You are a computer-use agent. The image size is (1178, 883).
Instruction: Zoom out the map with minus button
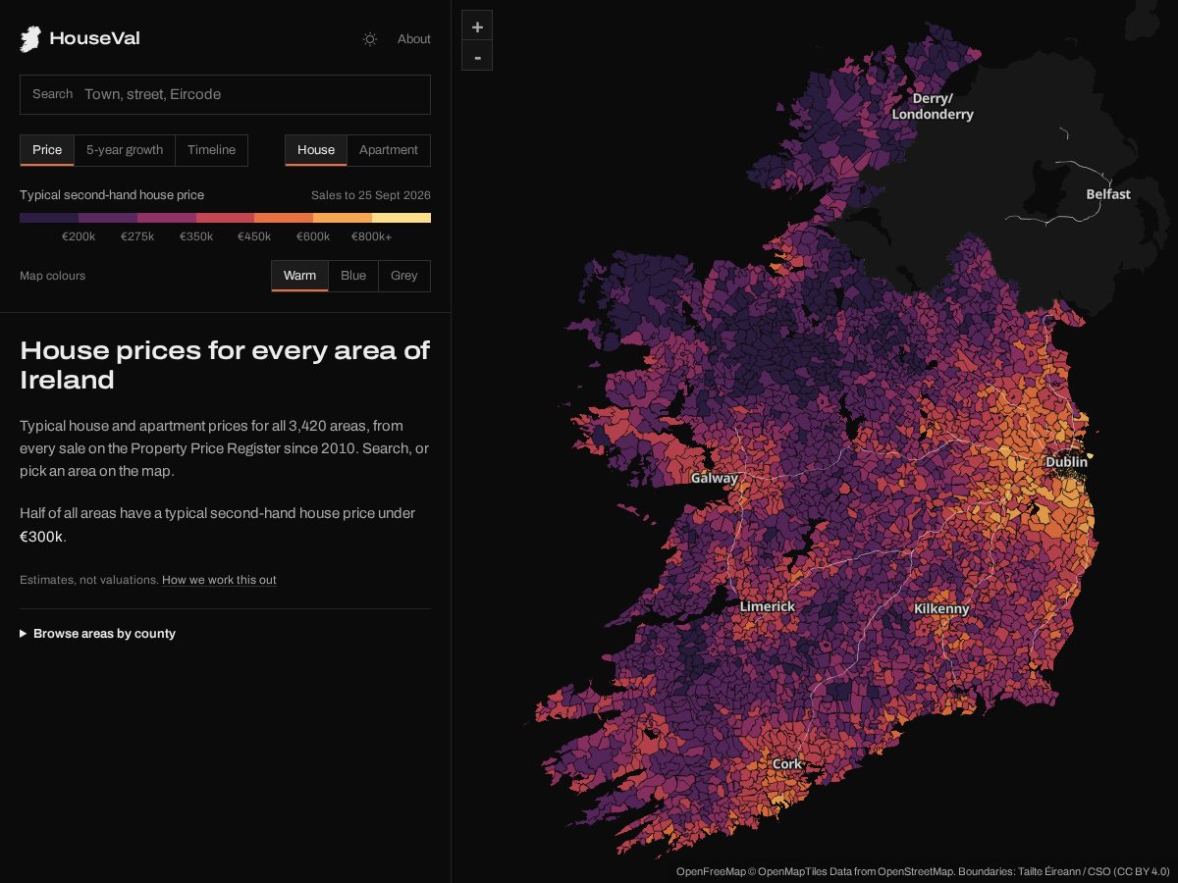pyautogui.click(x=477, y=56)
